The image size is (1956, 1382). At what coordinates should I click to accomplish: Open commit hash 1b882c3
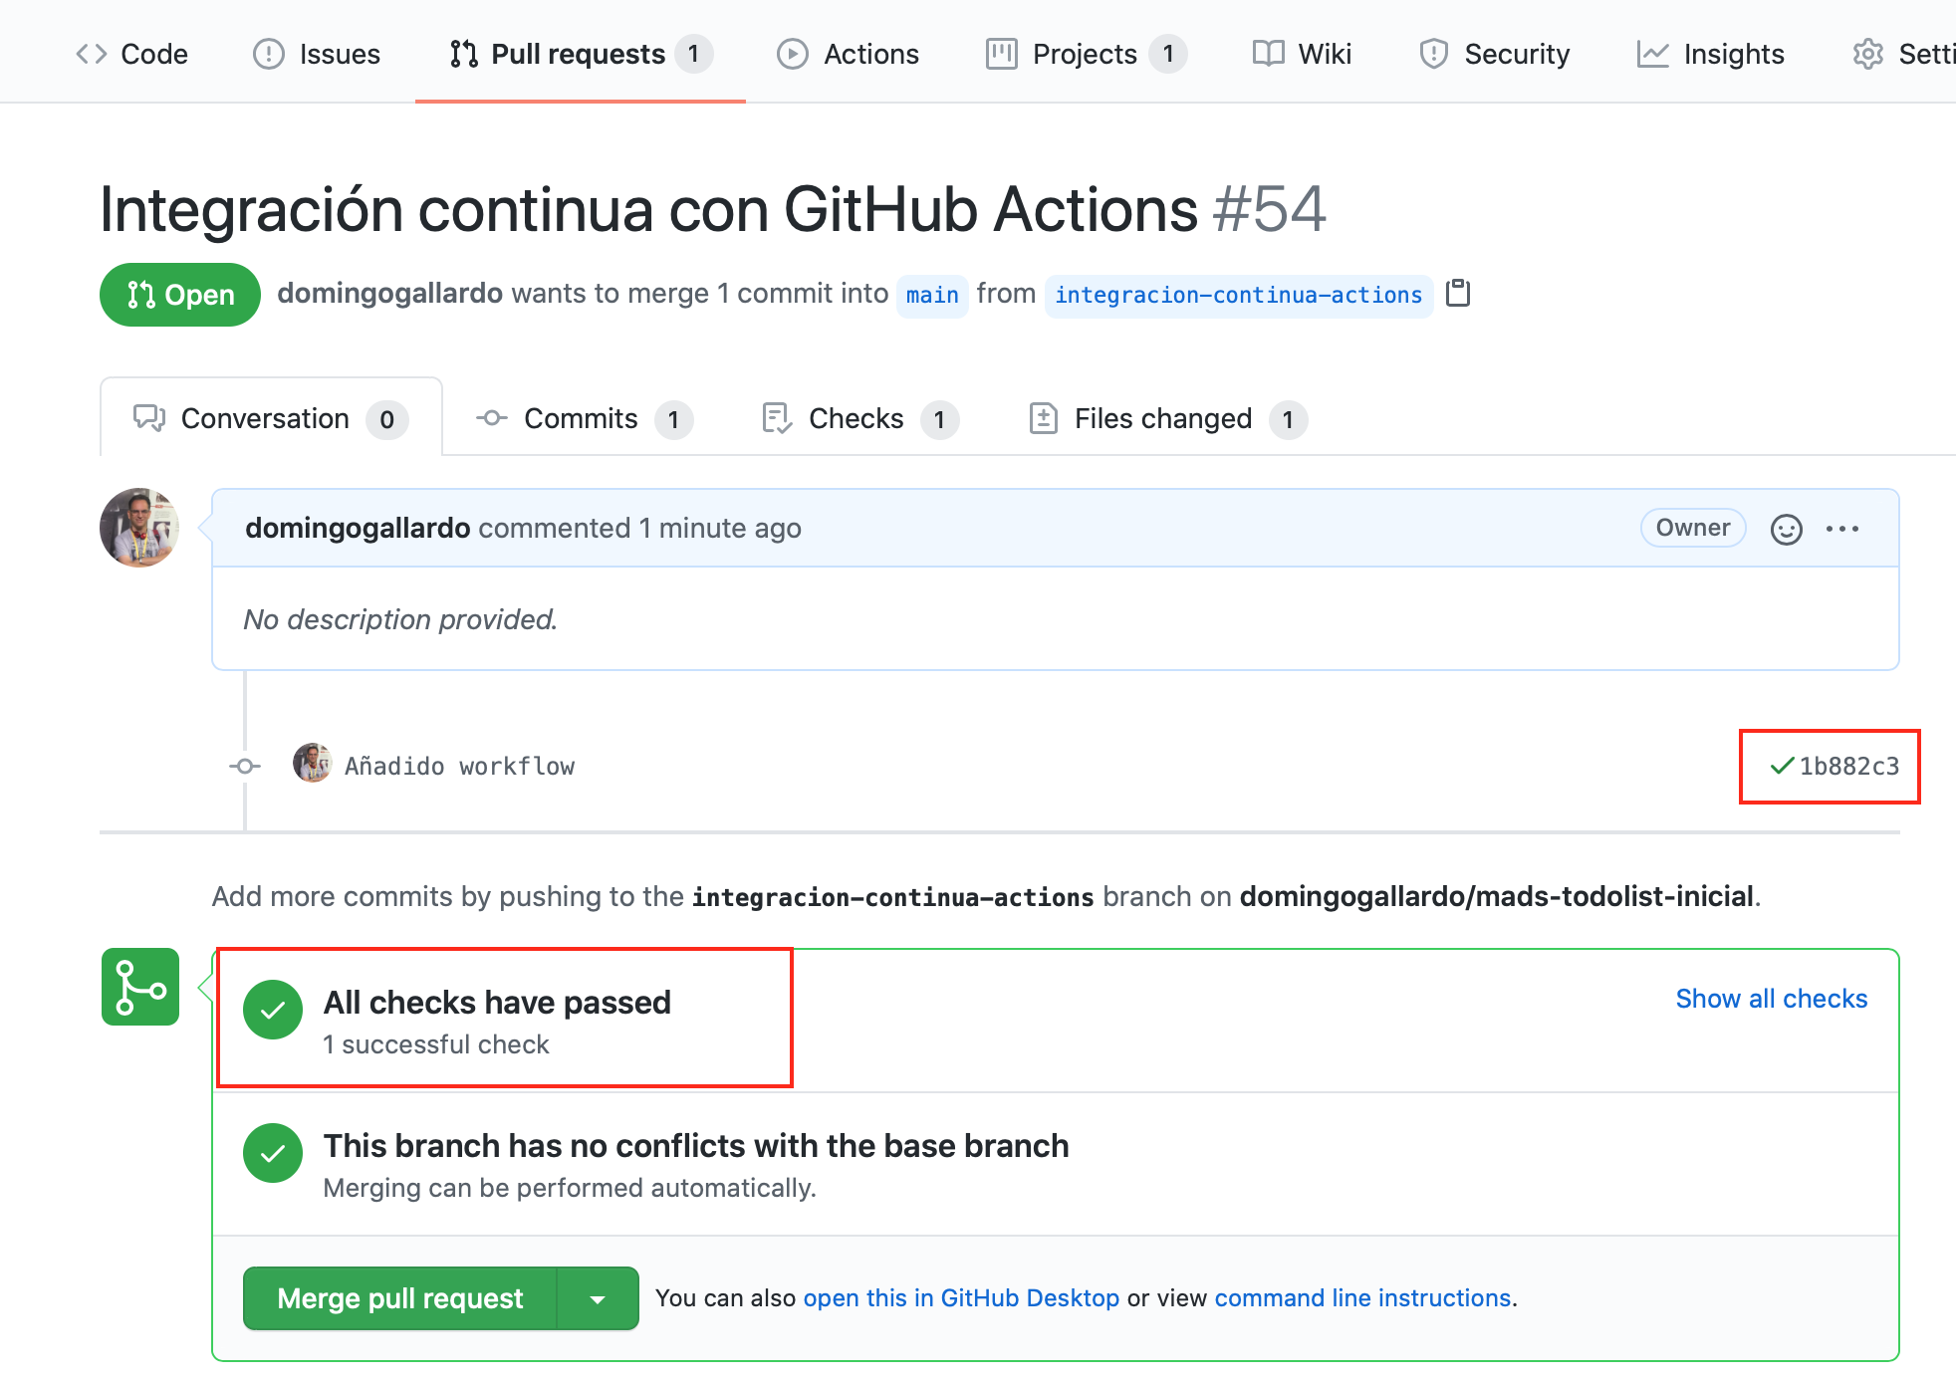[x=1849, y=766]
